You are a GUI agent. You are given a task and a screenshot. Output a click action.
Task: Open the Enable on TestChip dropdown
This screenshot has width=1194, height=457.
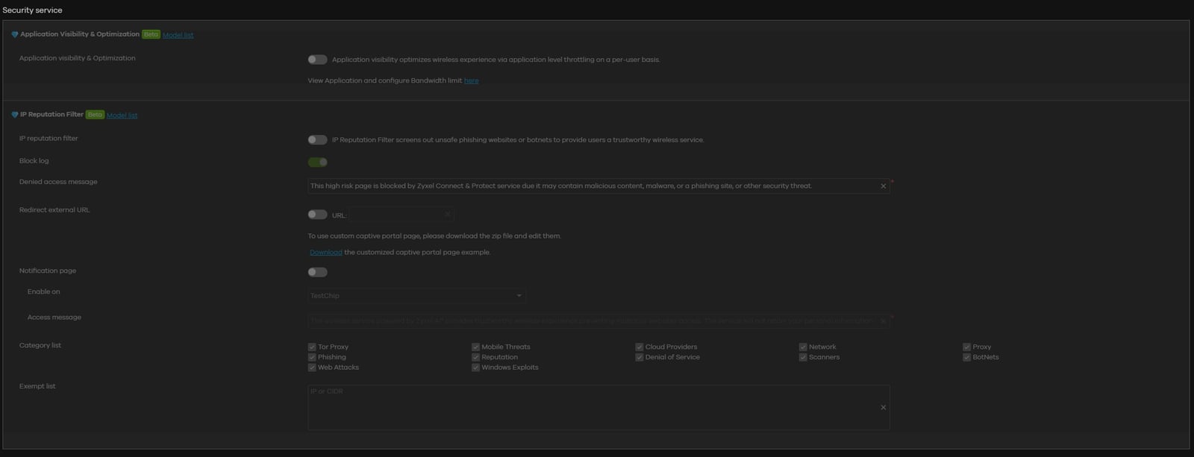[416, 296]
